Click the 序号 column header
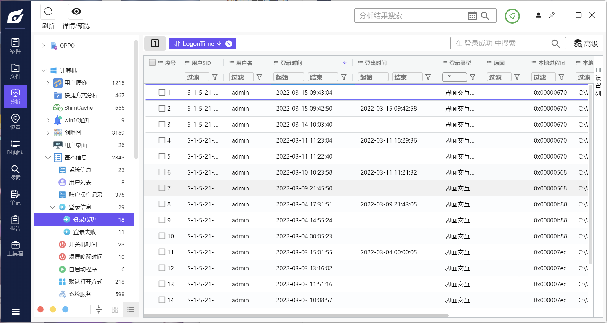Image resolution: width=607 pixels, height=323 pixels. pyautogui.click(x=170, y=63)
